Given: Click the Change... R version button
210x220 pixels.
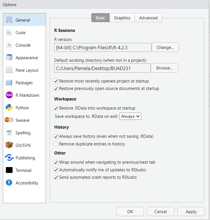Looking at the screenshot, I should tap(165, 47).
